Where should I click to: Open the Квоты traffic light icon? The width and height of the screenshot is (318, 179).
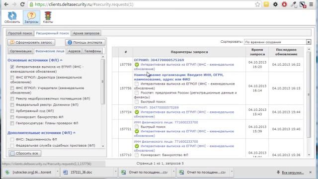coord(48,17)
